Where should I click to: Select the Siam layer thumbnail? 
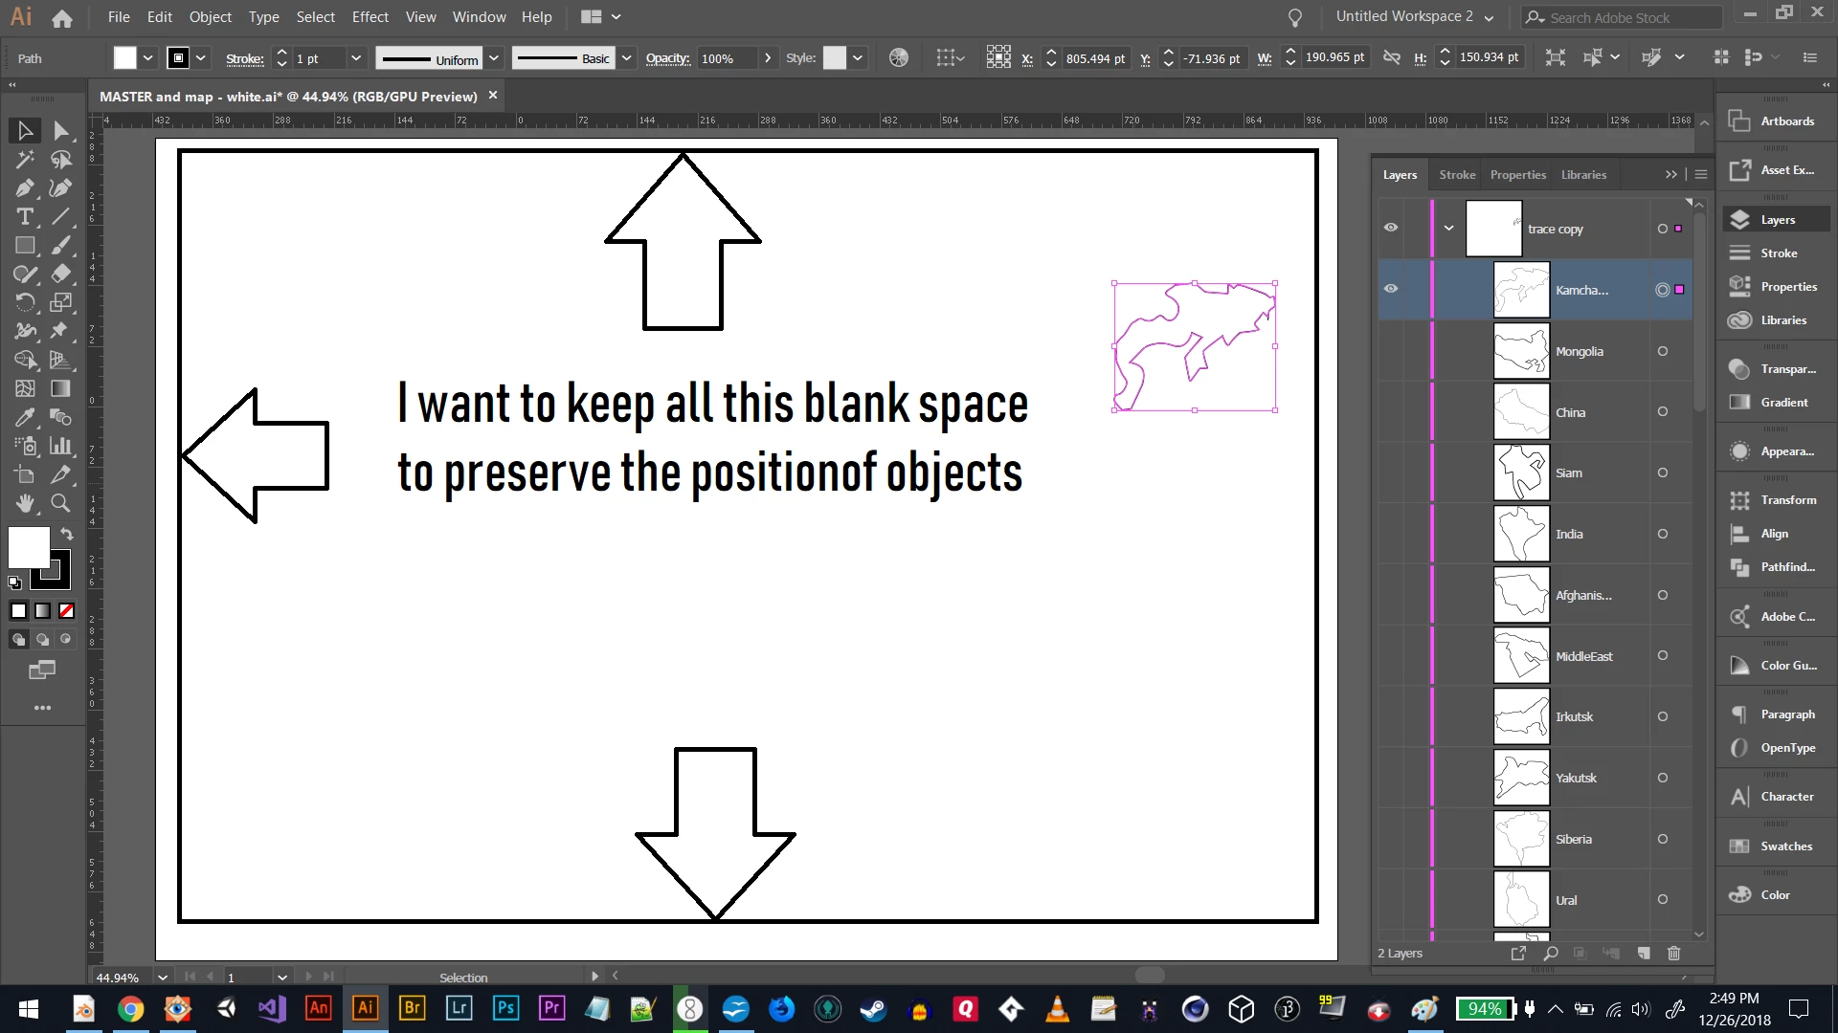point(1521,473)
